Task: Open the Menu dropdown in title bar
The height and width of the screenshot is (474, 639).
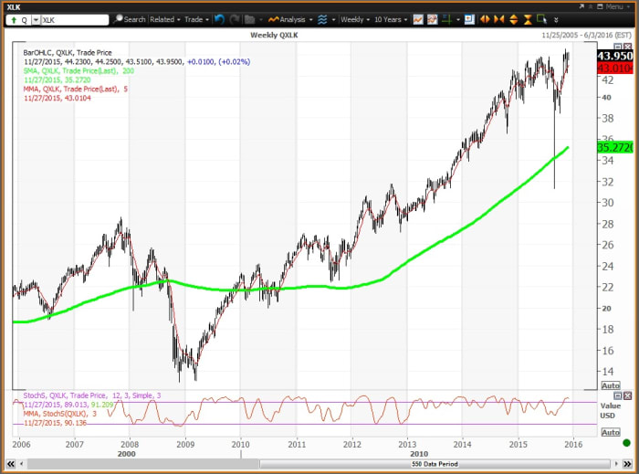Action: 617,6
